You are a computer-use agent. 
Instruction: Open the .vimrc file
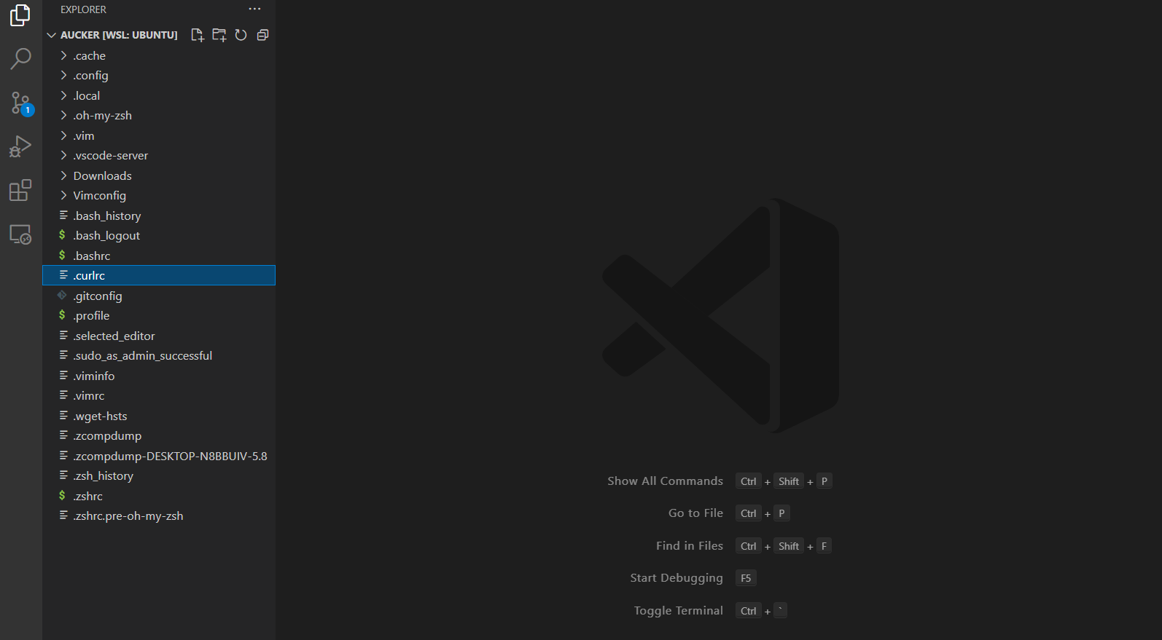159,396
